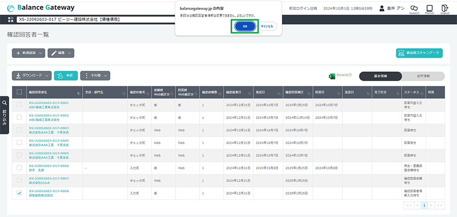Switch to the 住所情報 tab

[423, 76]
